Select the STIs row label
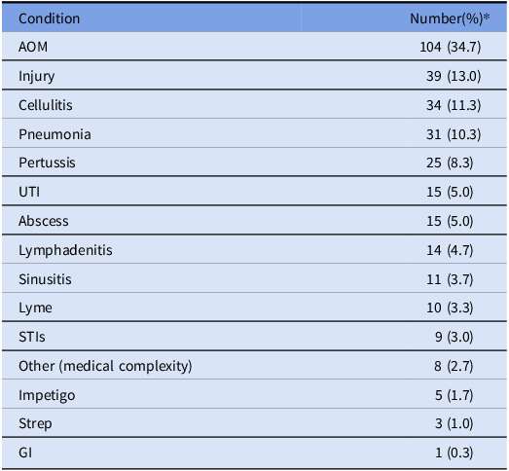Image resolution: width=509 pixels, height=471 pixels. (32, 337)
